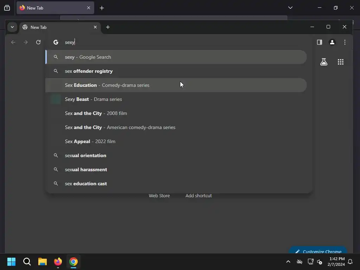Choose 'Sex and the City' 2008 film suggestion

click(176, 113)
